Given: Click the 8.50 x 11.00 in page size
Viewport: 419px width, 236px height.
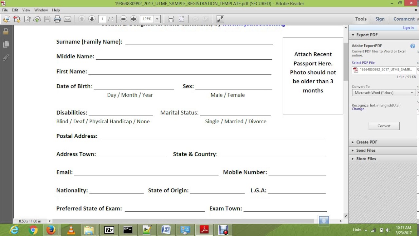Looking at the screenshot, I should [x=30, y=221].
